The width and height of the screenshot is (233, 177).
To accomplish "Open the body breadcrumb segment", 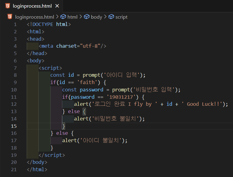I will coord(97,17).
